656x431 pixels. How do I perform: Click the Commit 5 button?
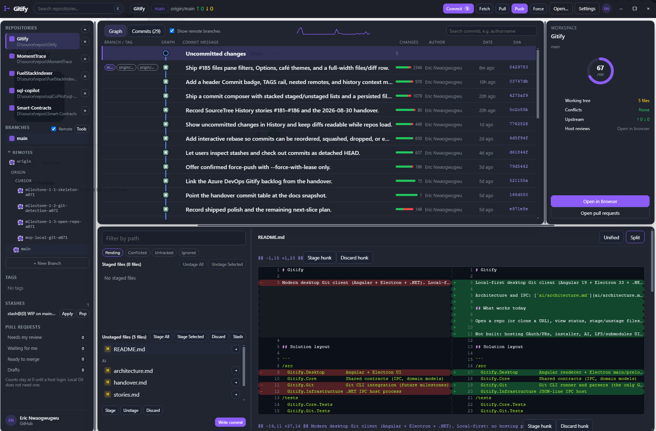click(458, 9)
